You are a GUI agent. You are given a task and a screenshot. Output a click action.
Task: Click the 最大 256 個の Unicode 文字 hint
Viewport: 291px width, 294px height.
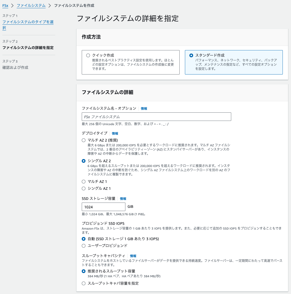coord(125,124)
